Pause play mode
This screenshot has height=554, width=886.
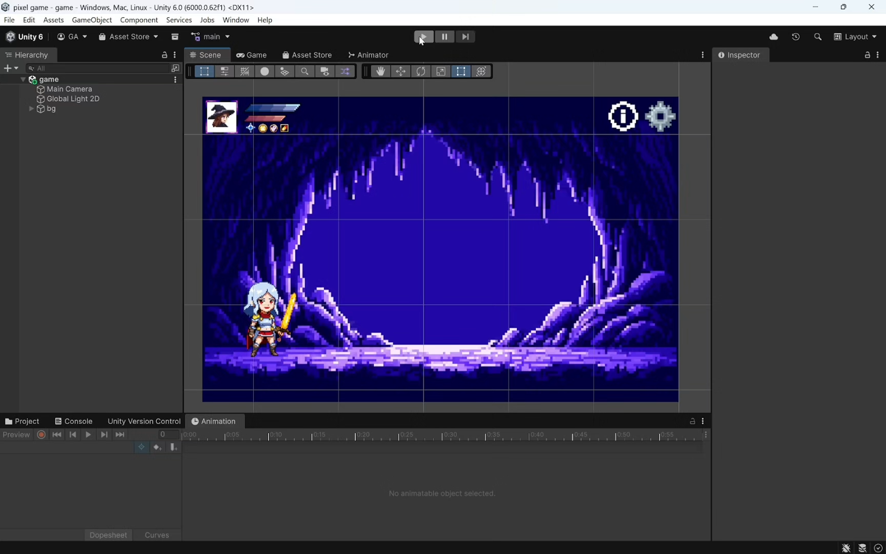[445, 37]
